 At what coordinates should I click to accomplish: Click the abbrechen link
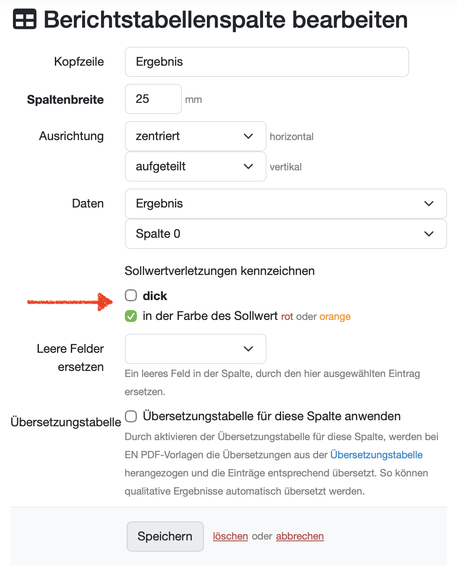pos(300,536)
